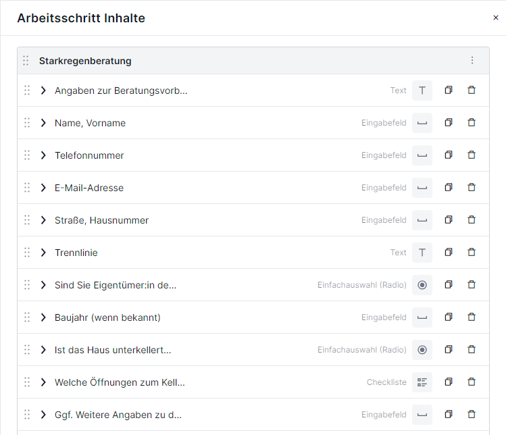The image size is (506, 435).
Task: Expand the Trennlinie item
Action: 43,253
